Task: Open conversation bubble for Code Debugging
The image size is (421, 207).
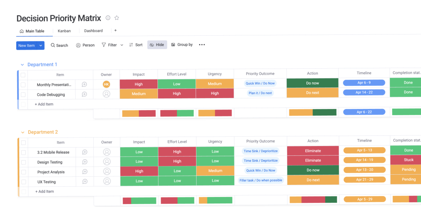Action: tap(84, 94)
